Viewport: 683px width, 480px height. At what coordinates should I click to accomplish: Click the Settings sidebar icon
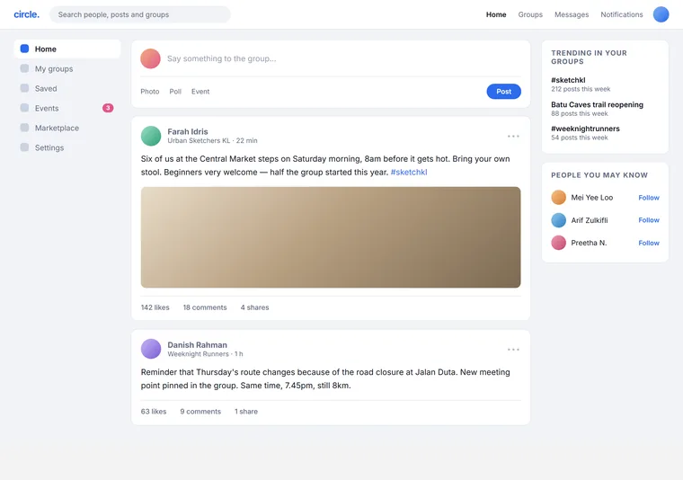[25, 147]
